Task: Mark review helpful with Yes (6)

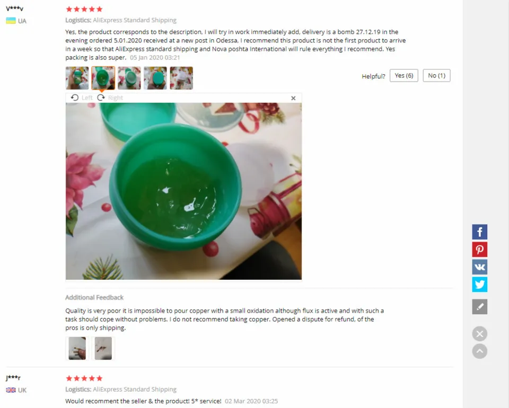Action: 404,76
